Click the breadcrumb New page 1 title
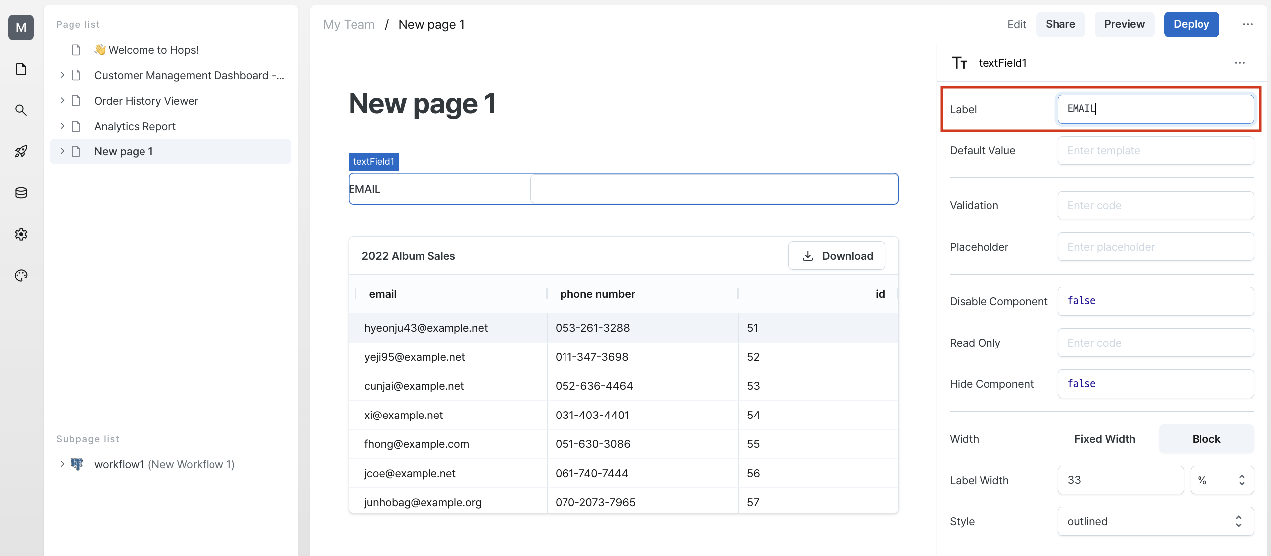The width and height of the screenshot is (1271, 556). click(431, 24)
